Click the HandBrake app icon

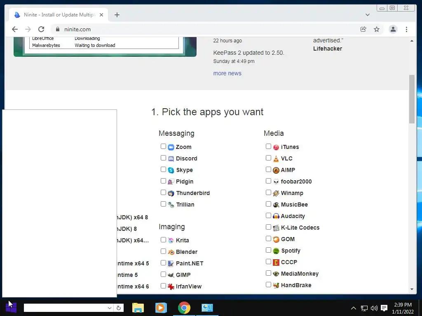(x=276, y=286)
